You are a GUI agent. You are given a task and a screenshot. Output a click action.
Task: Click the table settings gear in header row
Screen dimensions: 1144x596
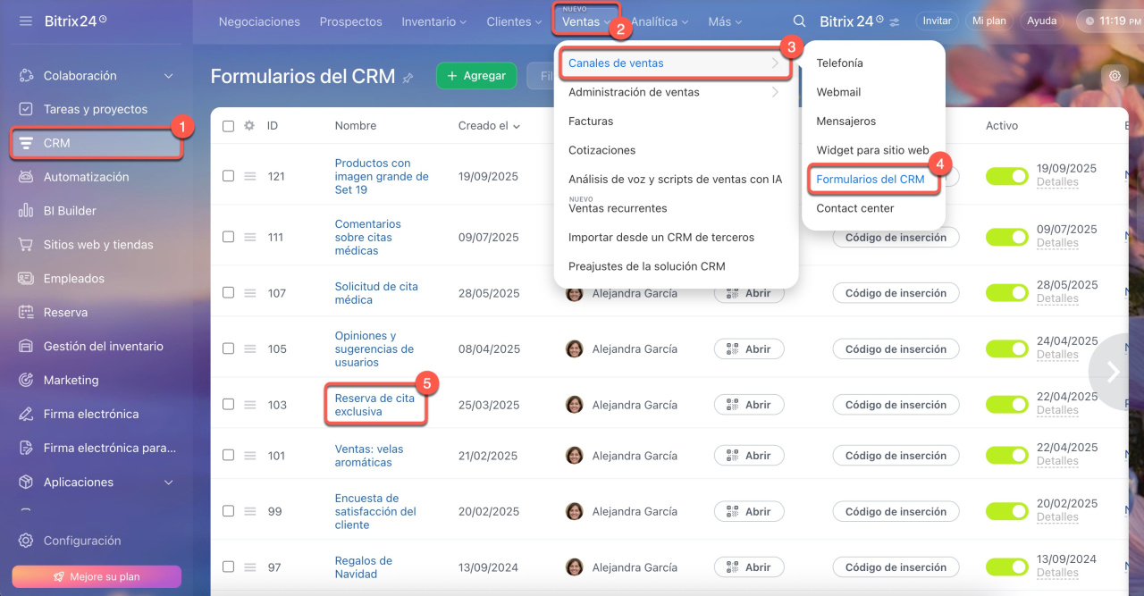point(249,126)
